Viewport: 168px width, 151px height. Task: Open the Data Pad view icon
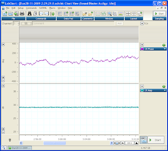[60, 14]
